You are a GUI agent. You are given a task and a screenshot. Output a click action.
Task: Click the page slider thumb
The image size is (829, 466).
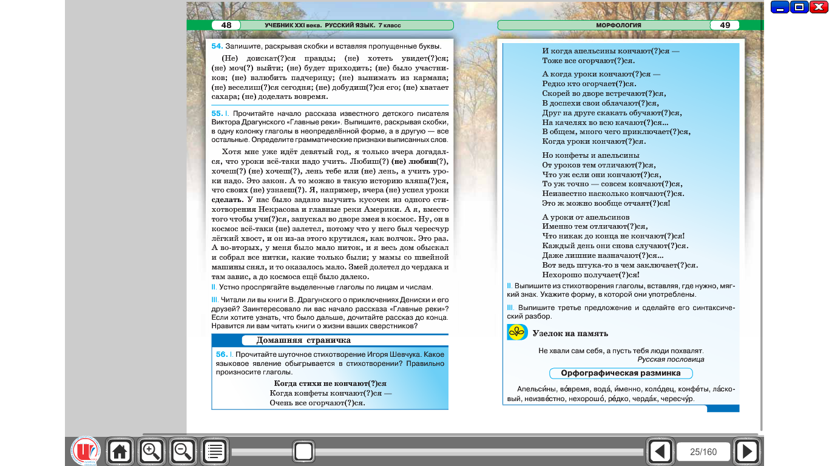303,451
